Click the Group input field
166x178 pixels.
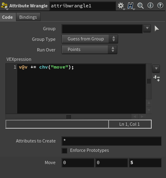(x=102, y=29)
